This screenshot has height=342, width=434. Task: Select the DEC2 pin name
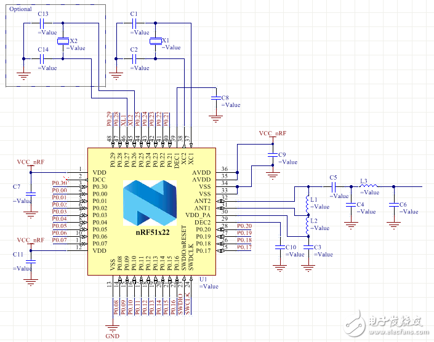click(x=203, y=222)
